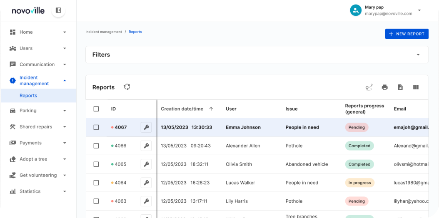Screen dimensions: 439x218
Task: Collapse the sidebar using the panel icon
Action: 58,10
